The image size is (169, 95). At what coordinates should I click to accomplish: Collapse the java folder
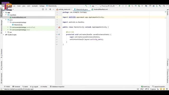coord(6,20)
